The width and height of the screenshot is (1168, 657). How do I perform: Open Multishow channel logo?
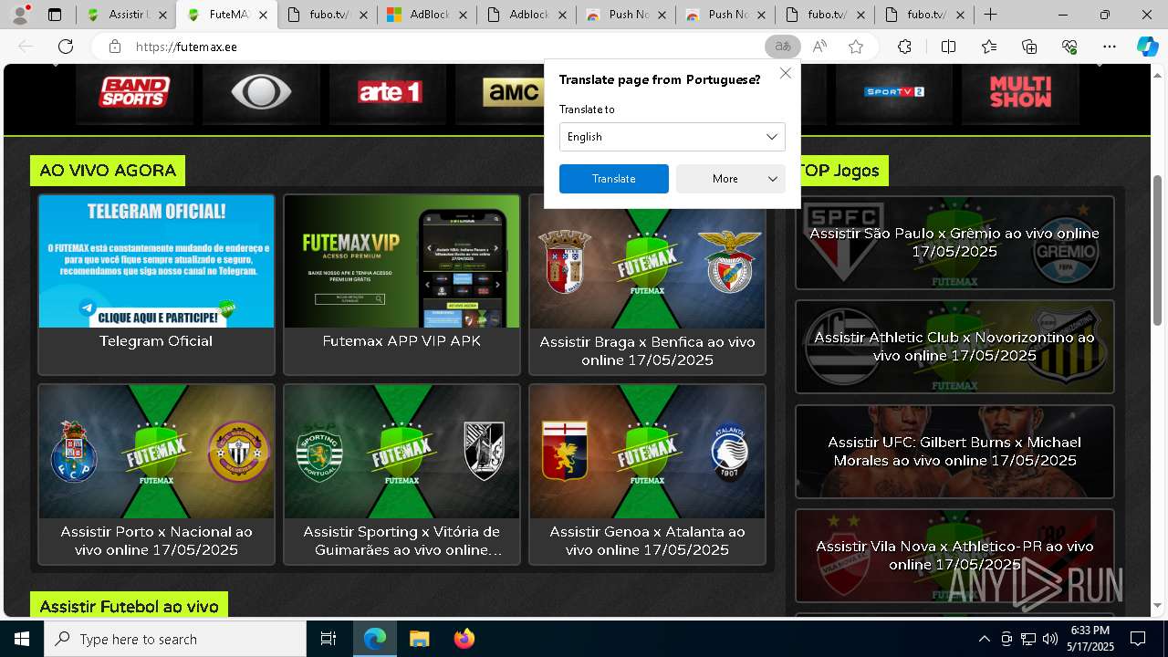click(1020, 92)
